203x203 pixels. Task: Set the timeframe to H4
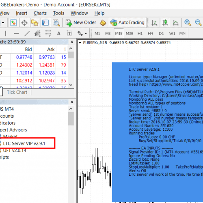coord(150,33)
